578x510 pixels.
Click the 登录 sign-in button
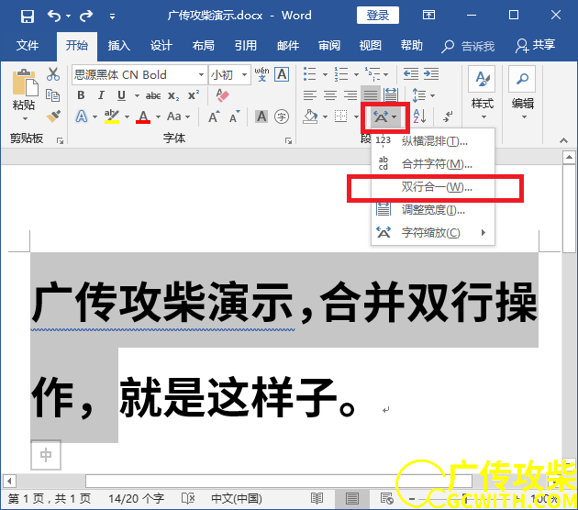click(x=377, y=15)
